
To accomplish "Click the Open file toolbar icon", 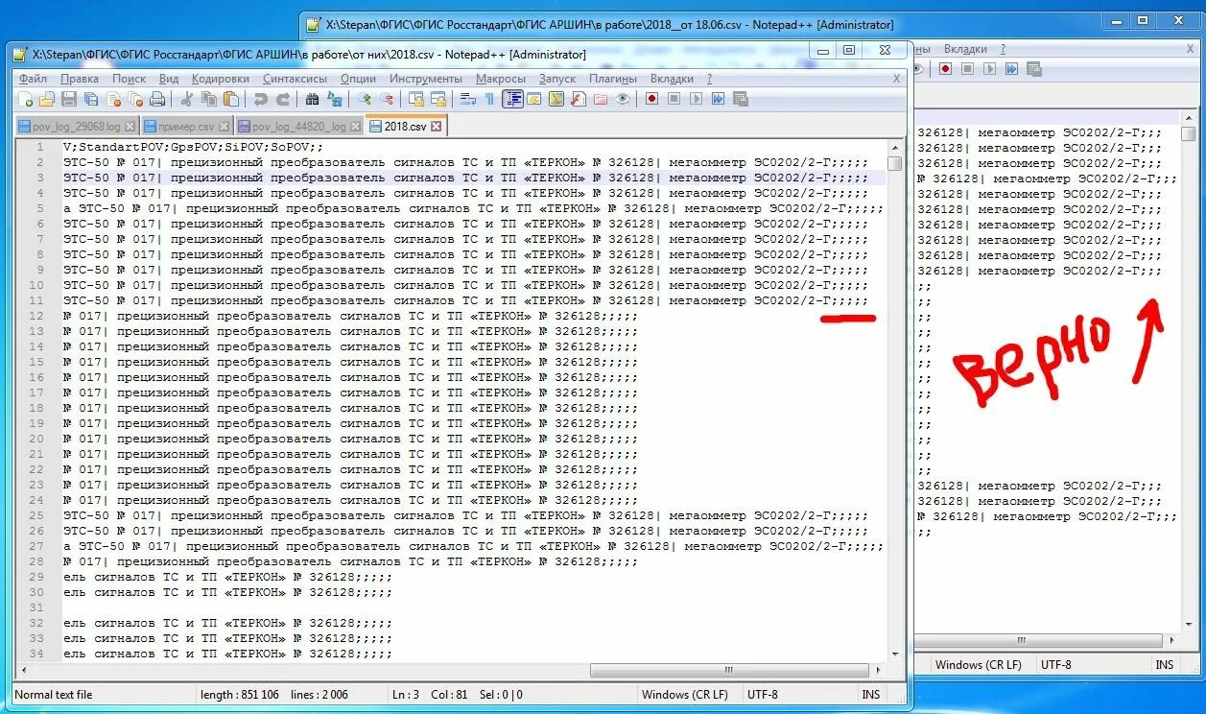I will click(47, 99).
